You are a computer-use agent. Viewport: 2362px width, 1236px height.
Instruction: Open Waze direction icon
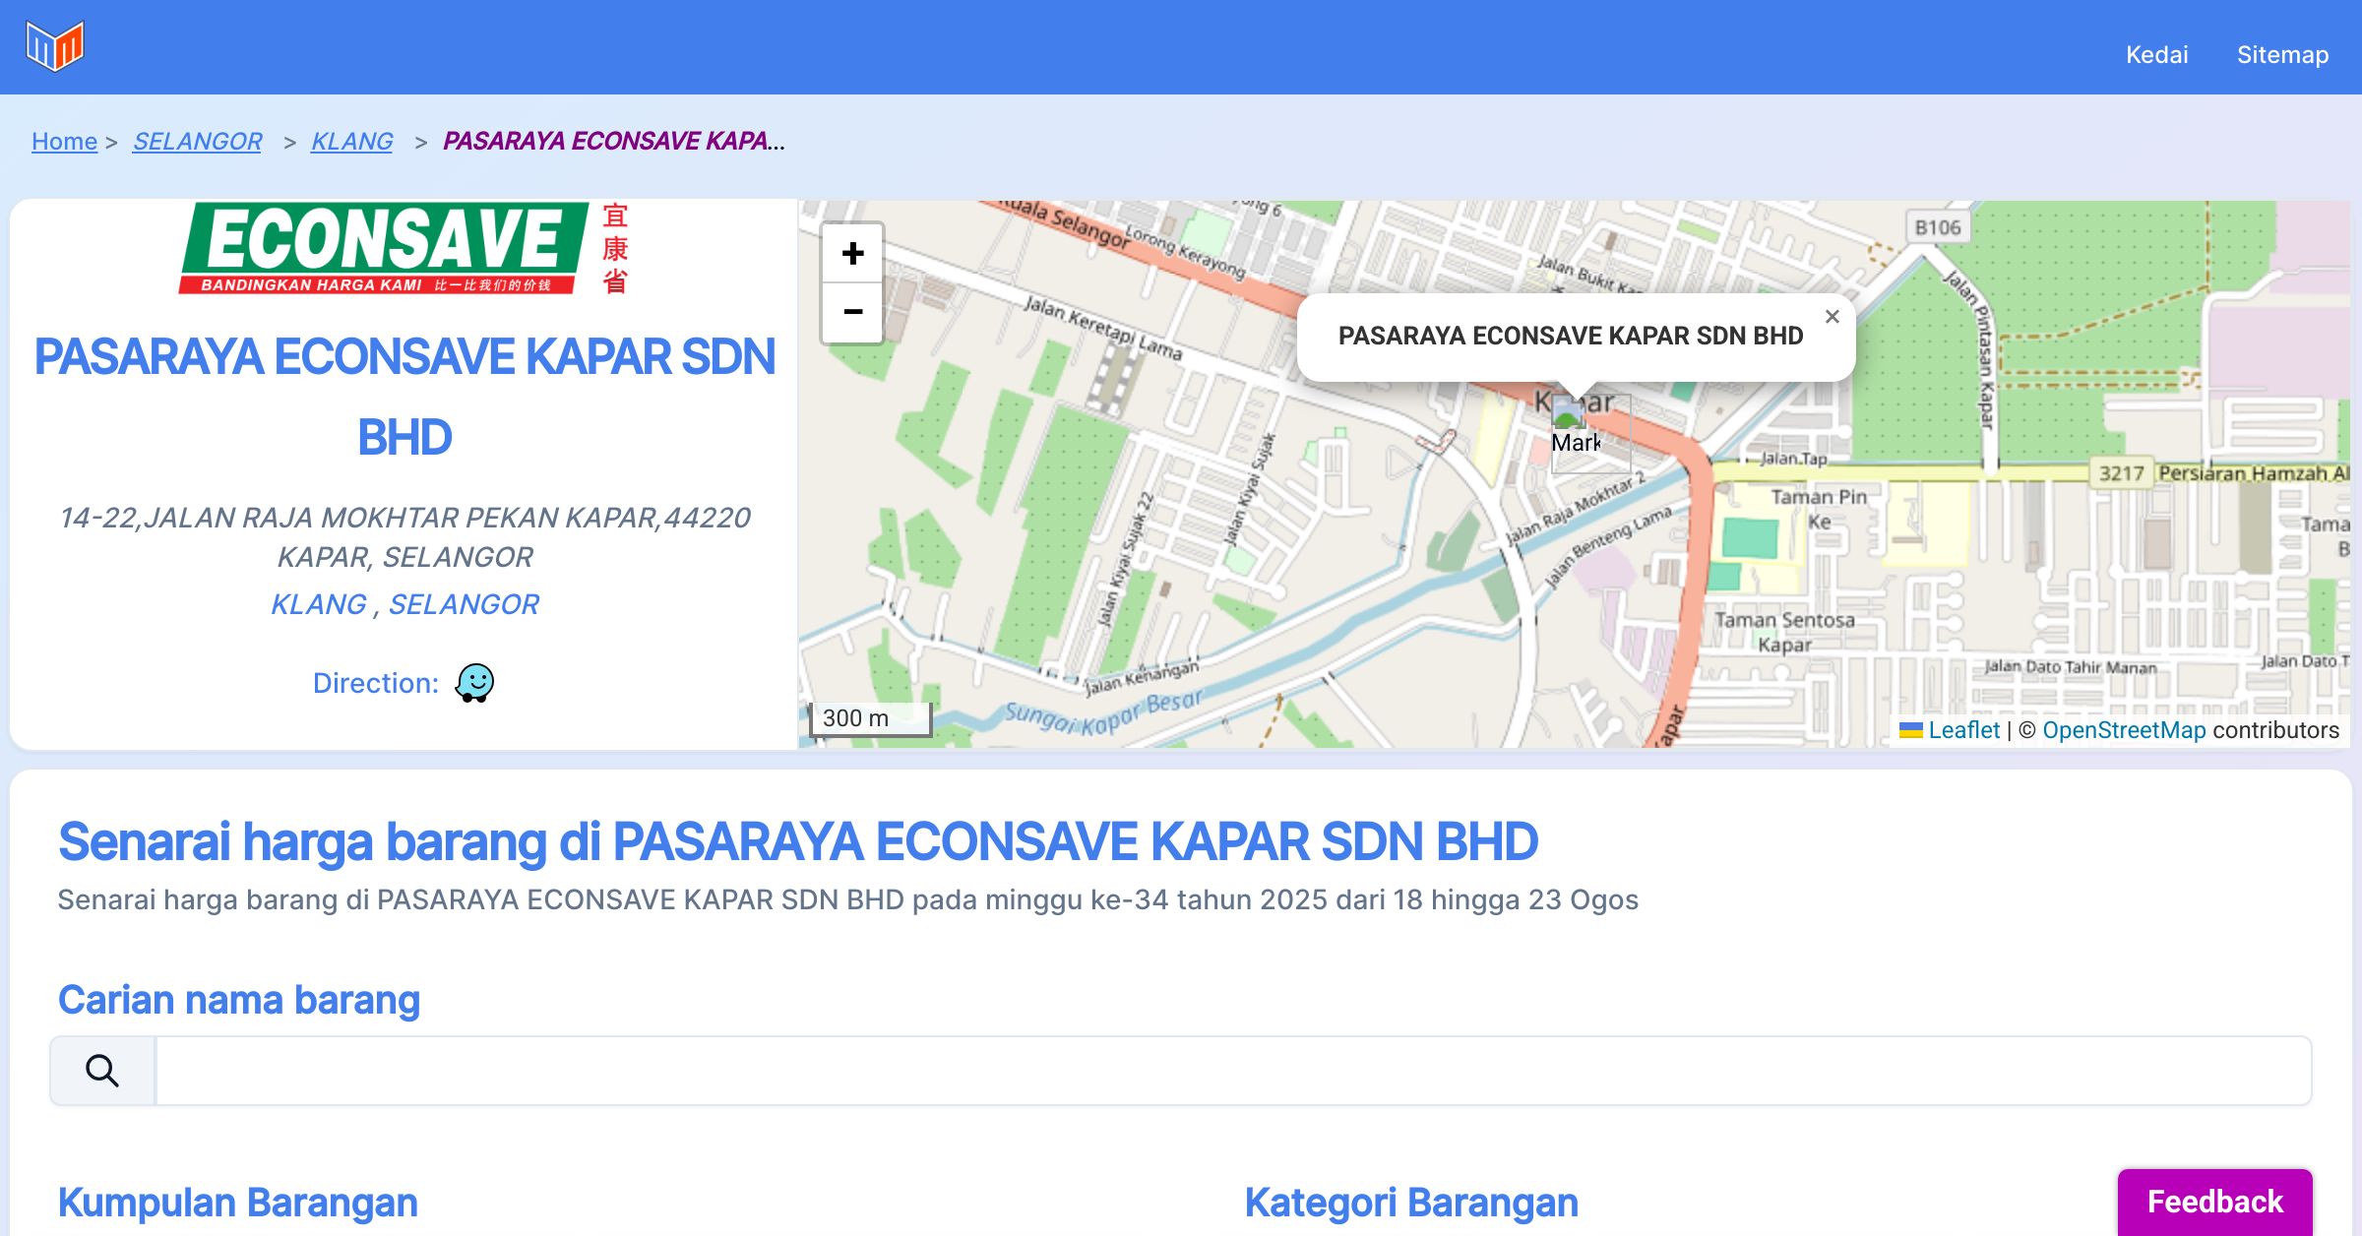[474, 682]
